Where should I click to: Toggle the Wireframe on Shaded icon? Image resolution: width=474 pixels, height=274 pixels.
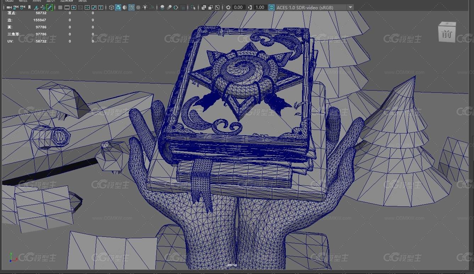click(131, 7)
